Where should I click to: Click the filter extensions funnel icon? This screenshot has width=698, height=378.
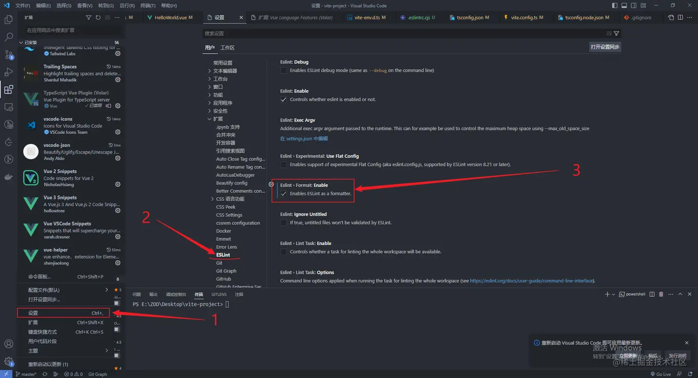(x=89, y=18)
